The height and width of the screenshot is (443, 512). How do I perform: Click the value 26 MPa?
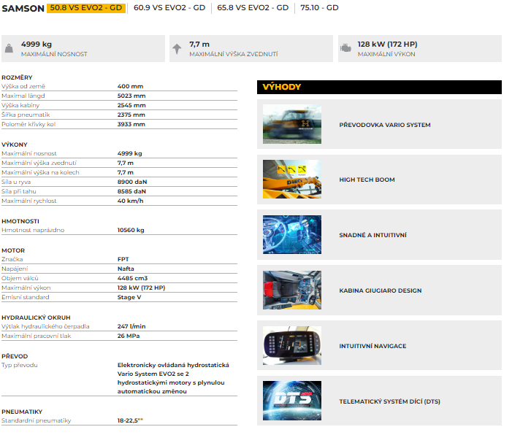click(129, 336)
